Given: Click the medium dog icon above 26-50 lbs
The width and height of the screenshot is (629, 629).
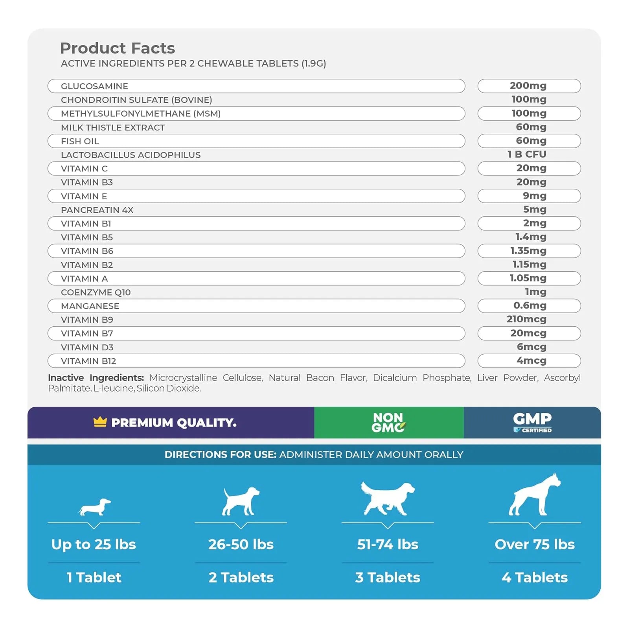Looking at the screenshot, I should tap(241, 501).
